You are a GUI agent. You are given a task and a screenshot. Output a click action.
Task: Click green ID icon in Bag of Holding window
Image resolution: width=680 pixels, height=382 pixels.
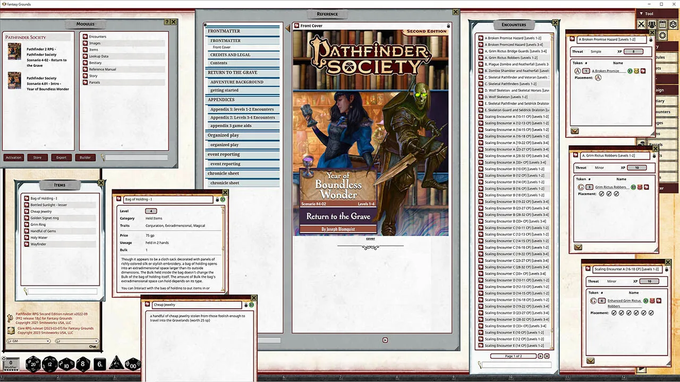pos(223,199)
